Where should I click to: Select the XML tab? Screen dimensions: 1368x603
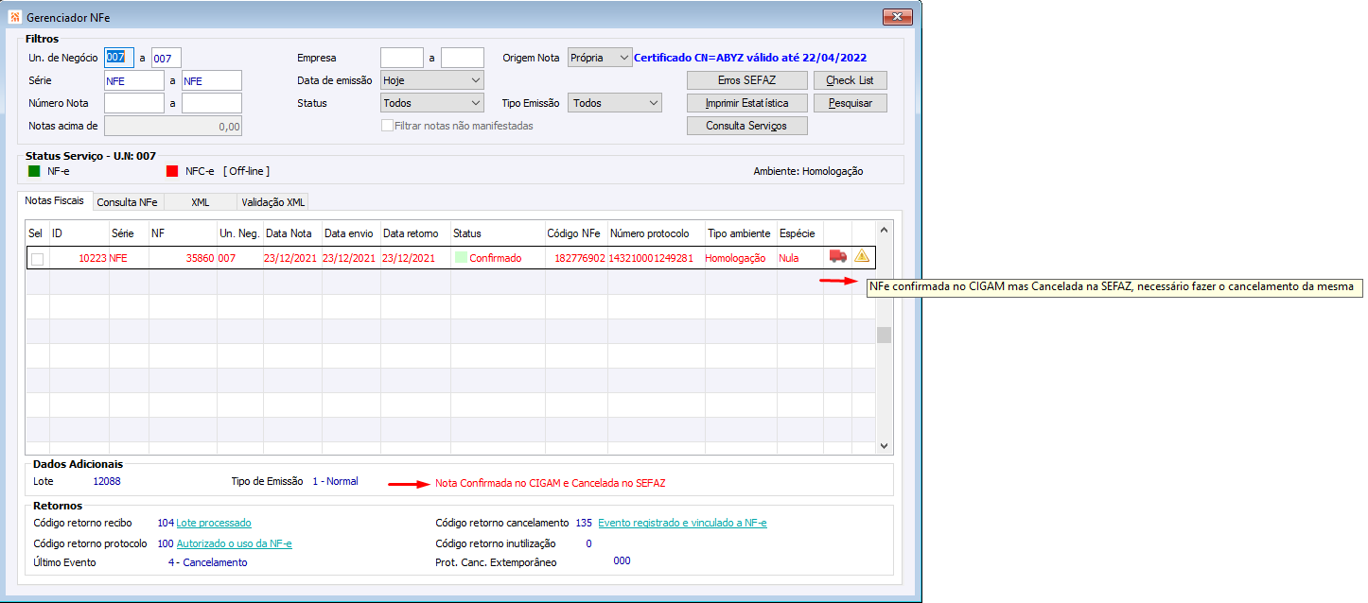[200, 202]
